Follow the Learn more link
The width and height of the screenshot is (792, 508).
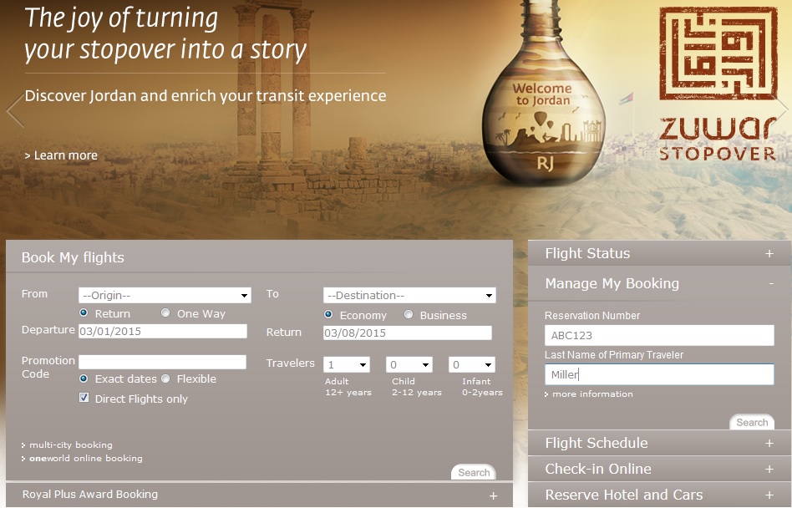point(61,155)
